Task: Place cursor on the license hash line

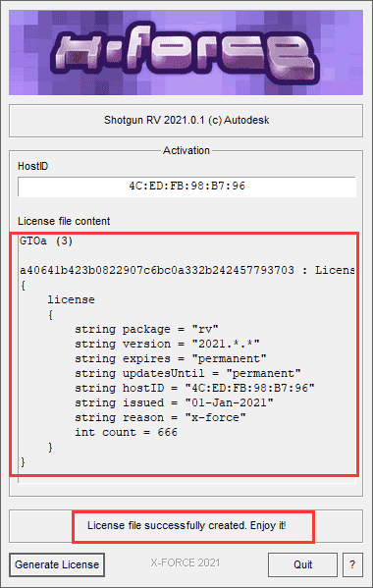Action: 187,270
